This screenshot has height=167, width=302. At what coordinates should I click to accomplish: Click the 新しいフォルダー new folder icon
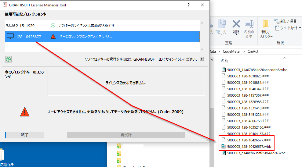266,24
